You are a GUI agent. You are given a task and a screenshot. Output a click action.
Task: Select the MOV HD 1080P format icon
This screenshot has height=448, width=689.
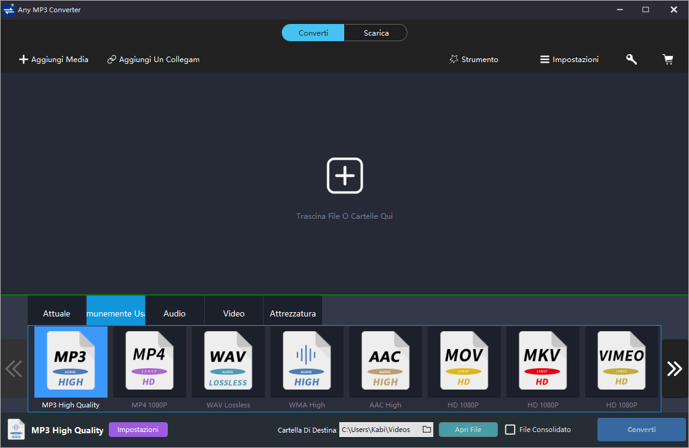pyautogui.click(x=464, y=361)
